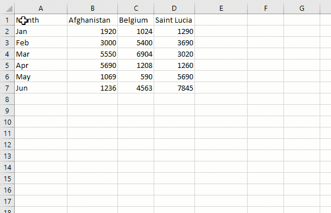Click cell with value 6904

(135, 54)
